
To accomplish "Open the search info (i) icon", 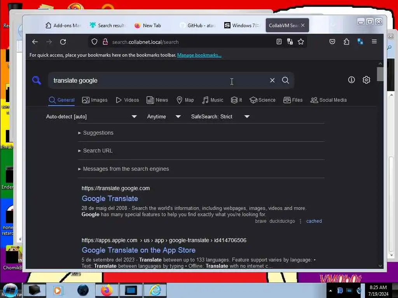I will [x=351, y=80].
